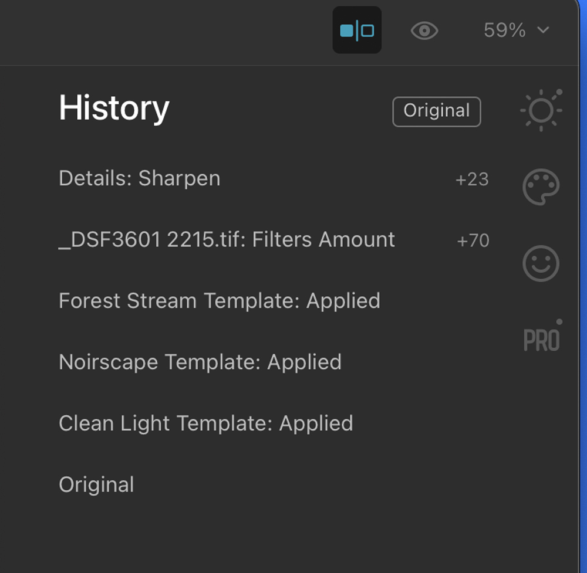The height and width of the screenshot is (573, 587).
Task: Open the Creative palette icon tools
Action: (541, 187)
